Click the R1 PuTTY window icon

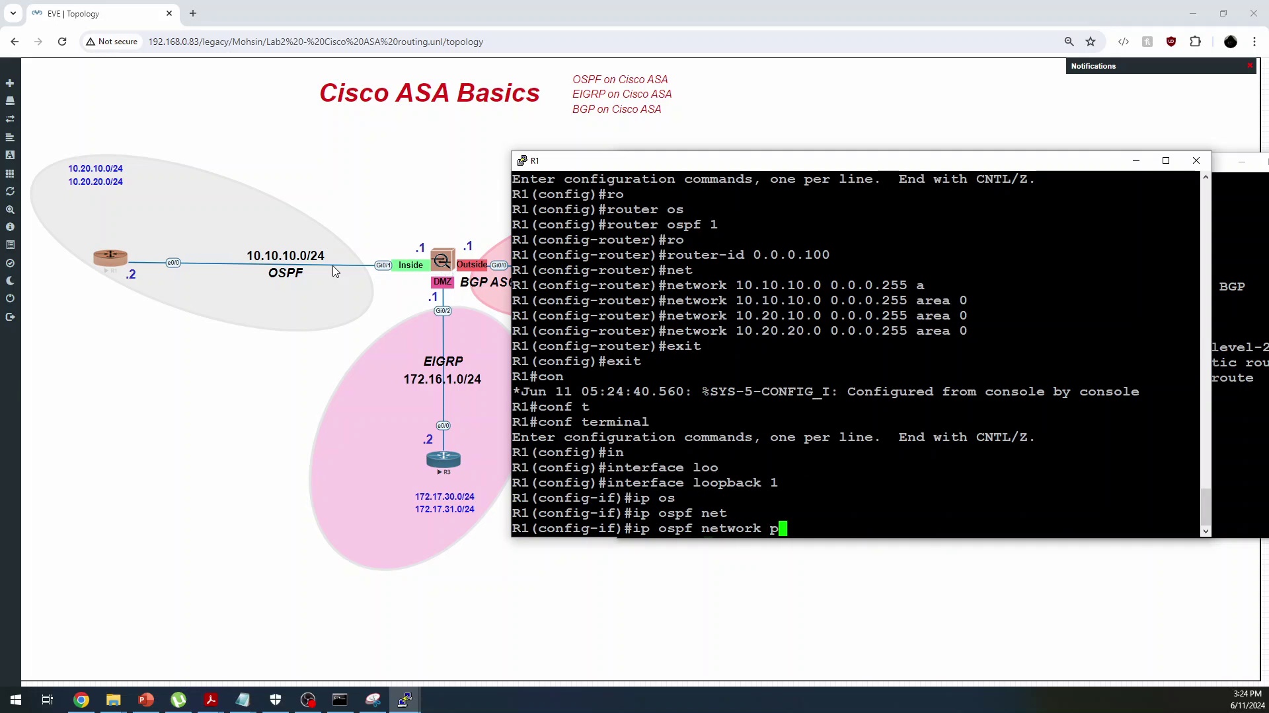tap(521, 160)
